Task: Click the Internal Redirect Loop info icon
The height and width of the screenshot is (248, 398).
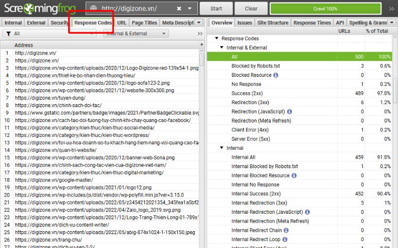Action: coord(285,239)
